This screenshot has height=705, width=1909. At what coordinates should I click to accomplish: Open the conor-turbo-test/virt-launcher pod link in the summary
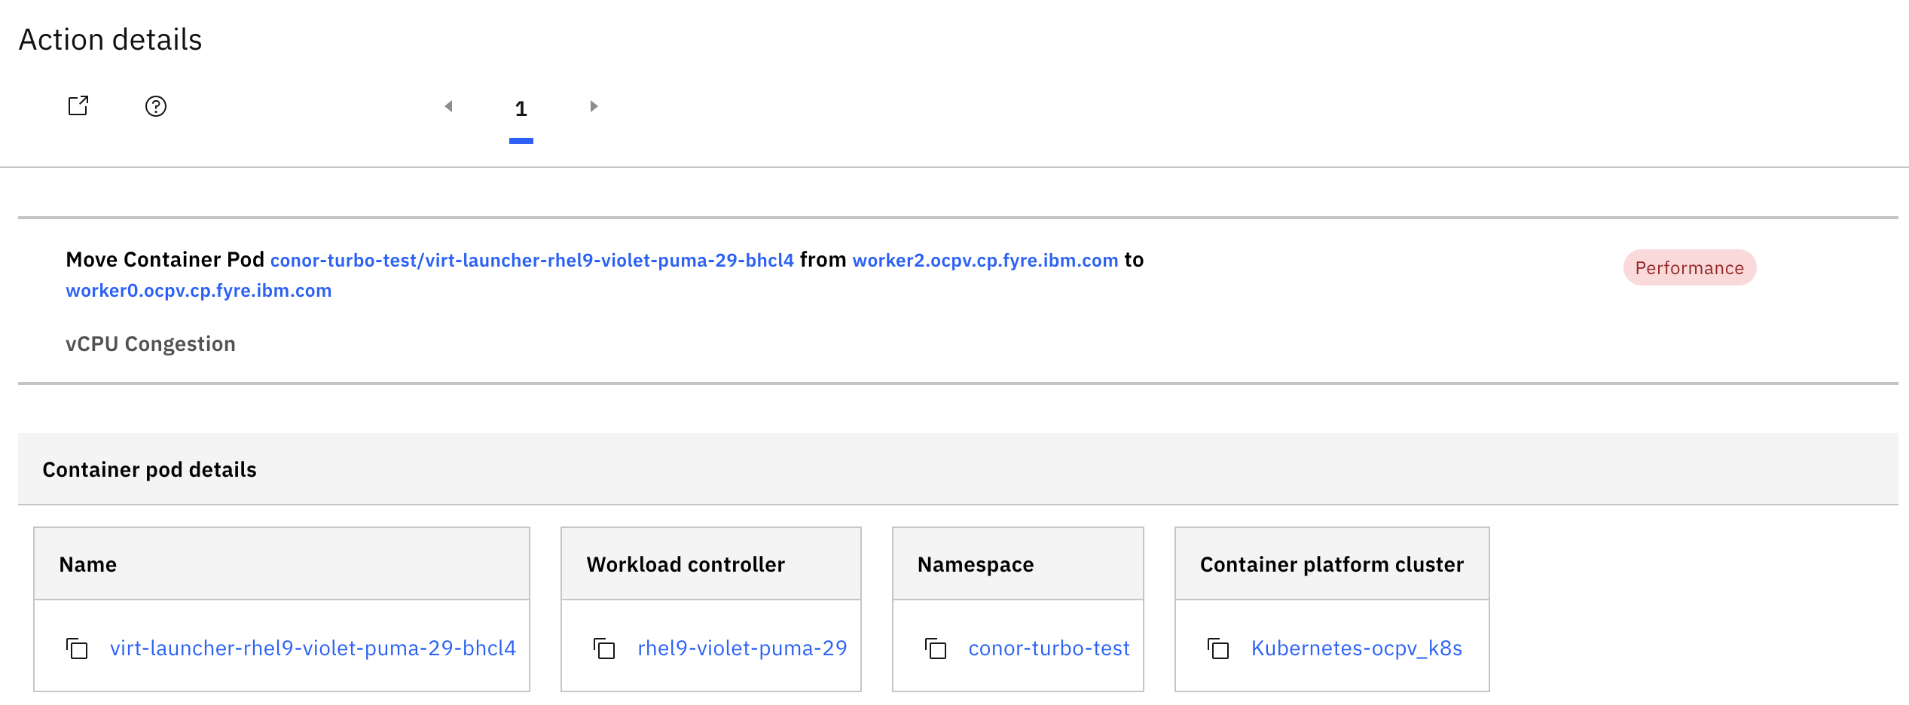pos(532,261)
